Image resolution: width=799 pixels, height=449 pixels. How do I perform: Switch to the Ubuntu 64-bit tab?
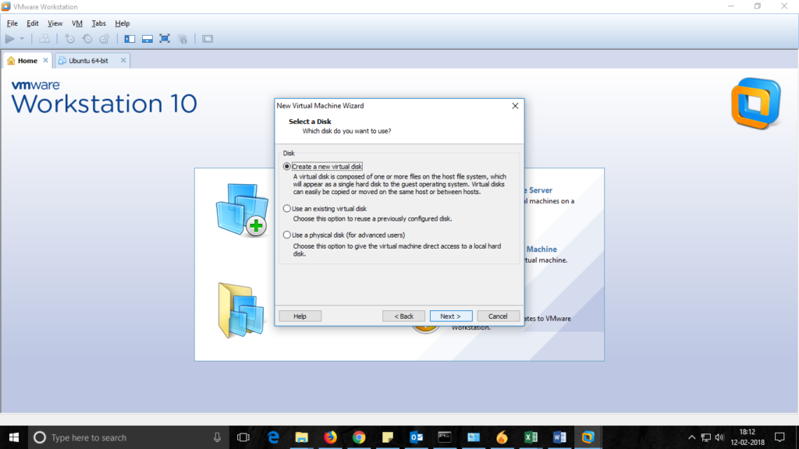coord(87,61)
